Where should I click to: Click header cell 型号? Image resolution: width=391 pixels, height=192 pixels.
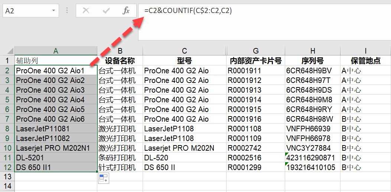[x=185, y=61]
